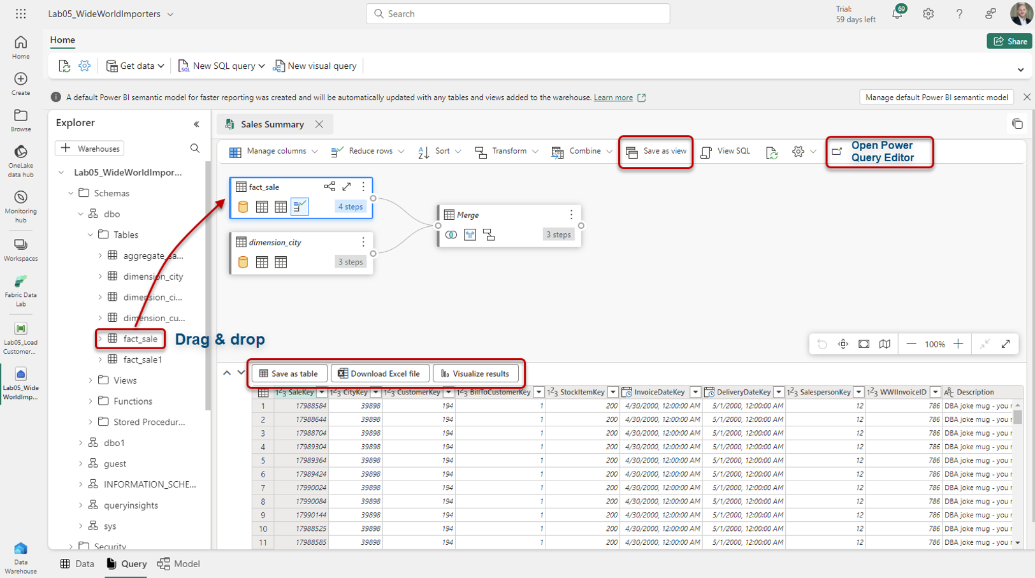Open Fabric Data Lab workspace
1035x578 pixels.
(x=20, y=291)
